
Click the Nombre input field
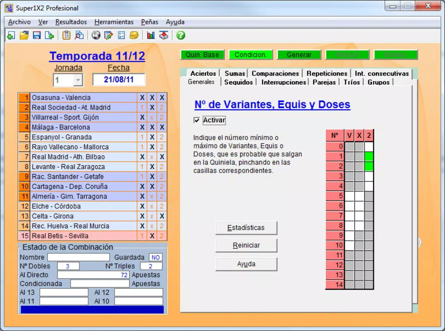click(78, 257)
